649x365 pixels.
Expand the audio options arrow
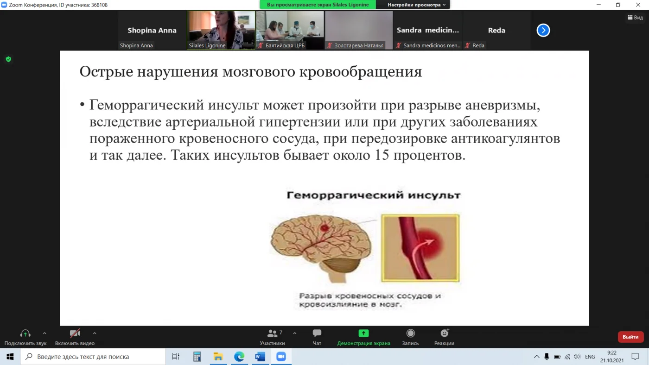pos(45,333)
